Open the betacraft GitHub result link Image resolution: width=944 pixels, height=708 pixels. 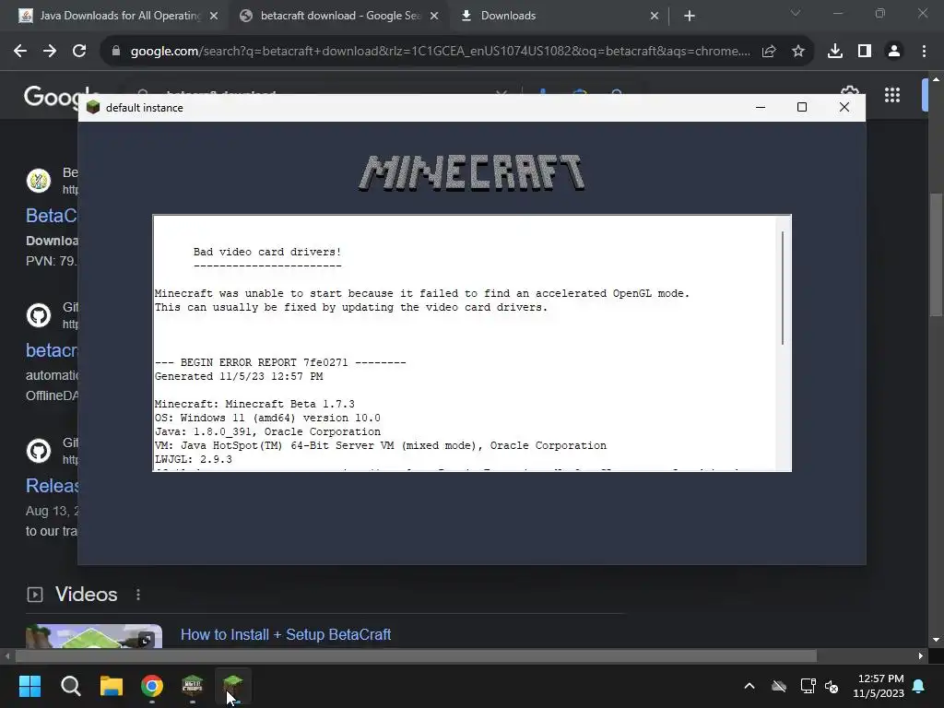[x=52, y=350]
